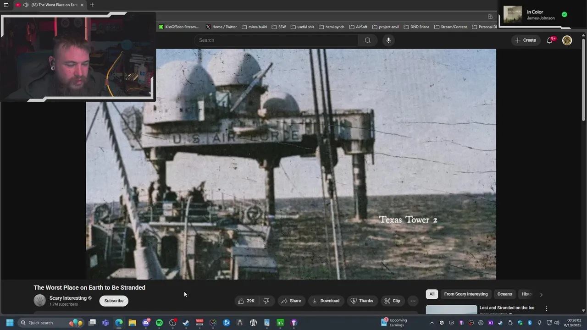Open File Explorer from taskbar

coord(132,323)
